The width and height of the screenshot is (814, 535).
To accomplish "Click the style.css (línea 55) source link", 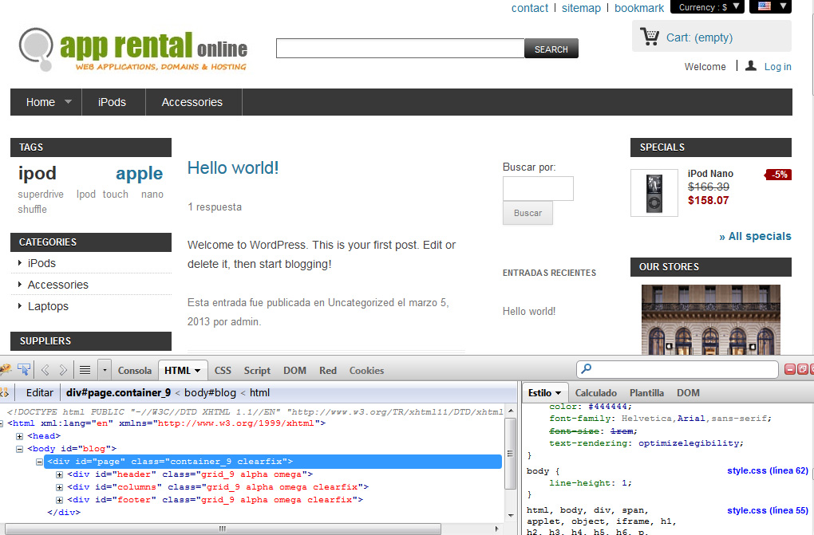I will [x=767, y=510].
